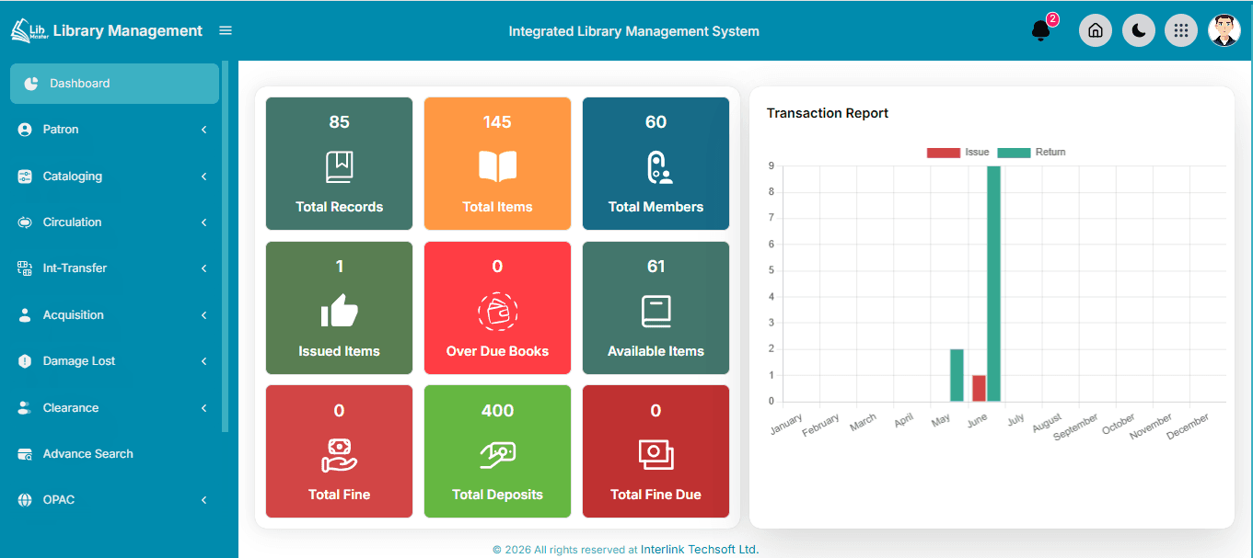Open the apps grid icon
Screen dimensions: 1253x558
(1181, 30)
